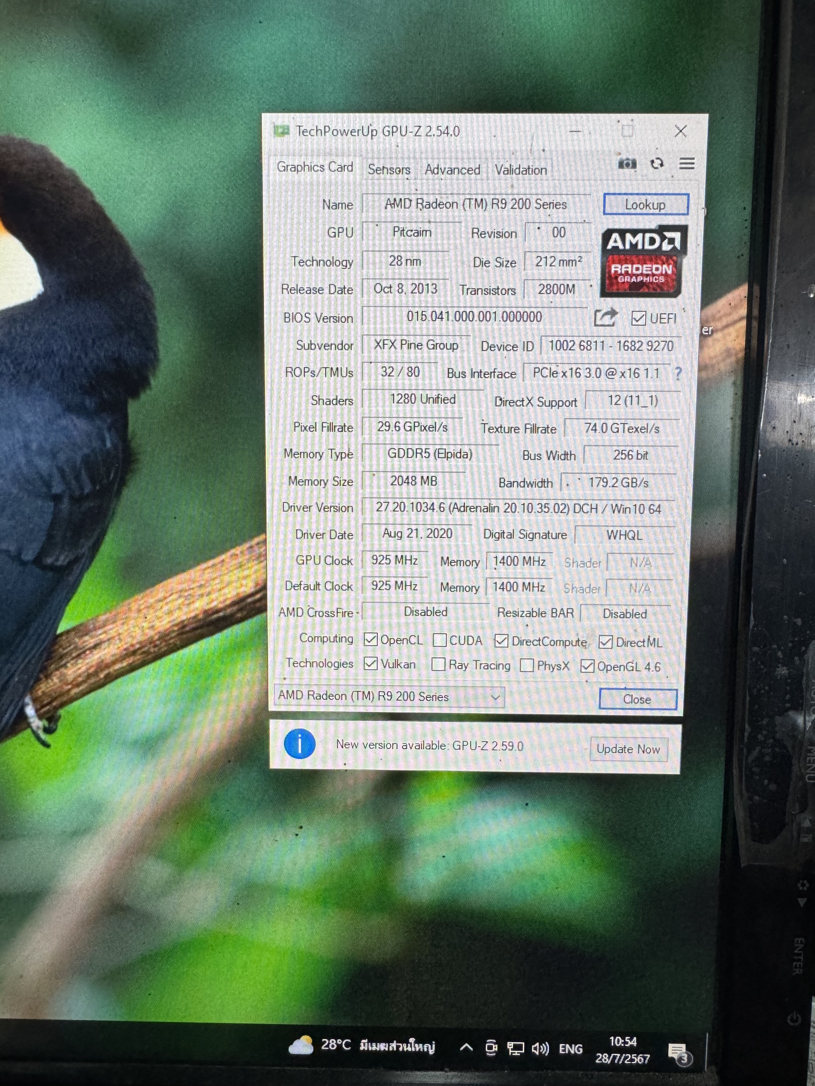Show hidden system tray icons

(466, 1048)
